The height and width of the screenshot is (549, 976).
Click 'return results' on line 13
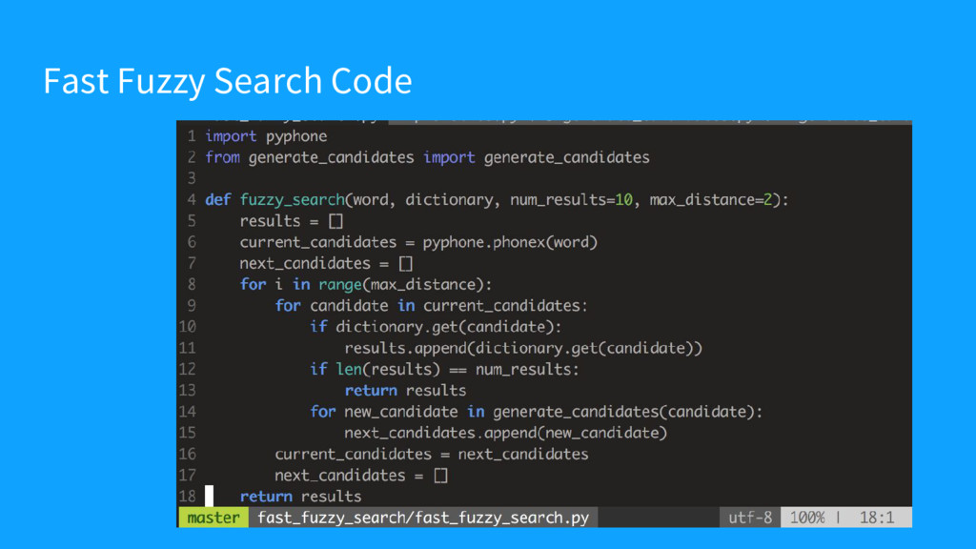(x=405, y=390)
